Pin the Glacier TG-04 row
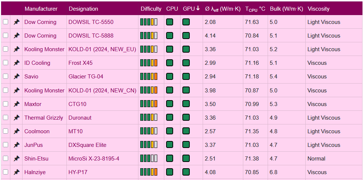 [x=17, y=77]
